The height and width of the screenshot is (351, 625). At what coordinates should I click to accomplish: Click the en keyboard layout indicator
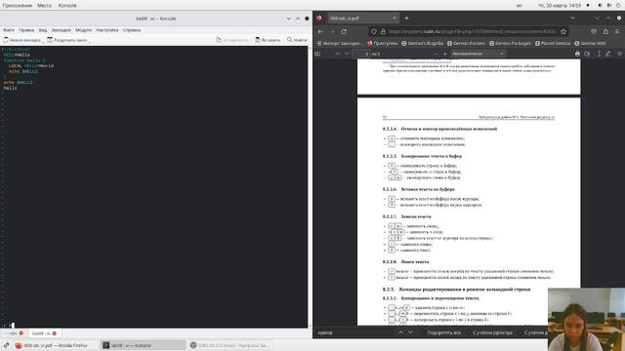point(519,6)
